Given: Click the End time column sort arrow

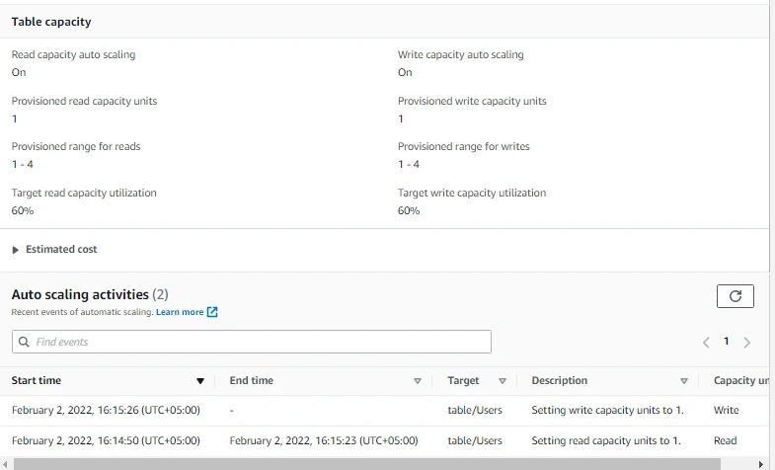Looking at the screenshot, I should 417,381.
